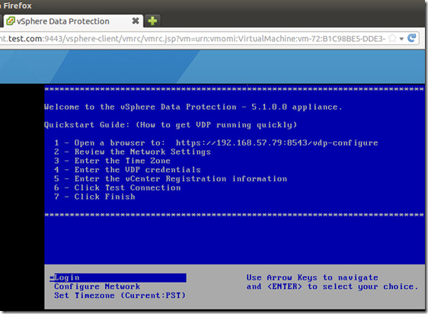Click the 'Quickstart Guide' heading line
The height and width of the screenshot is (314, 428).
click(x=171, y=125)
